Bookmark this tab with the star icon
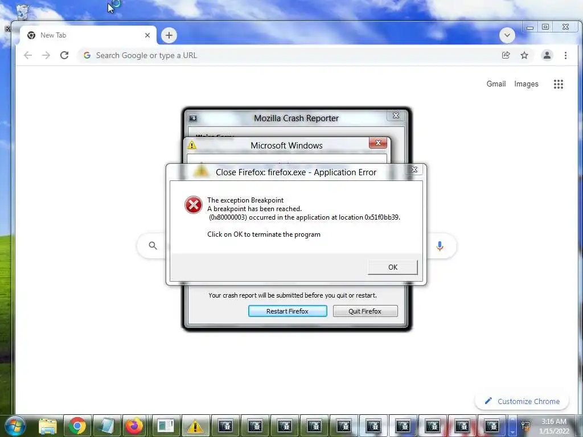583x437 pixels. (x=524, y=55)
